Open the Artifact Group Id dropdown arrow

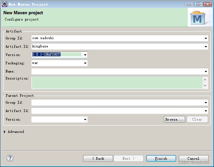pos(206,38)
